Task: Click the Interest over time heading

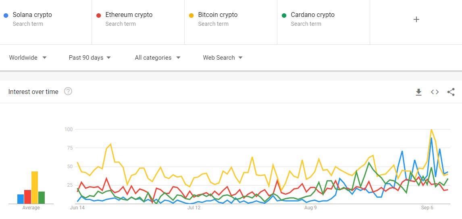Action: click(x=33, y=92)
